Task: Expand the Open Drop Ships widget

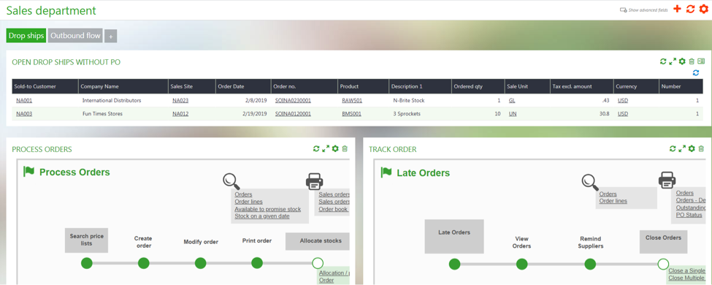Action: point(673,61)
